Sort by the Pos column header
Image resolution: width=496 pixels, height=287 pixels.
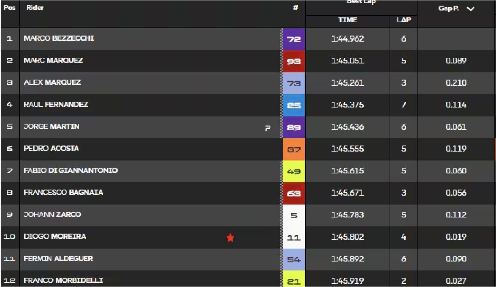[9, 8]
